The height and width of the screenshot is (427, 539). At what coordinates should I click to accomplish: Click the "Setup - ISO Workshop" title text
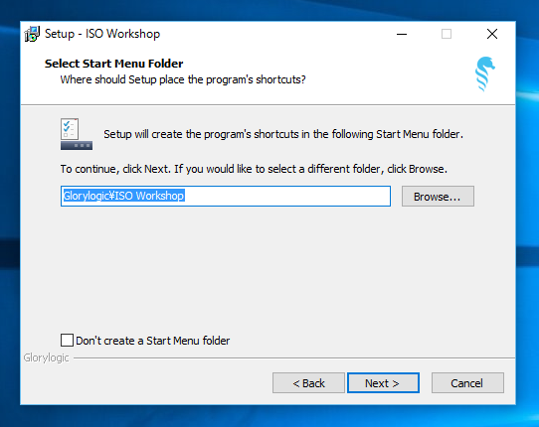(102, 34)
